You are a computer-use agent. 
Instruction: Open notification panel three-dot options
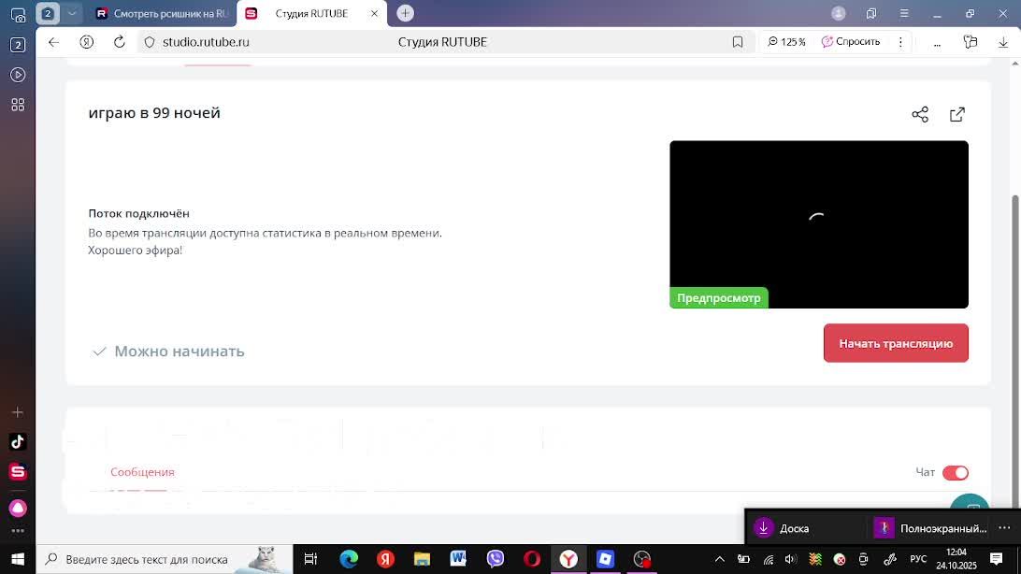click(x=1005, y=528)
